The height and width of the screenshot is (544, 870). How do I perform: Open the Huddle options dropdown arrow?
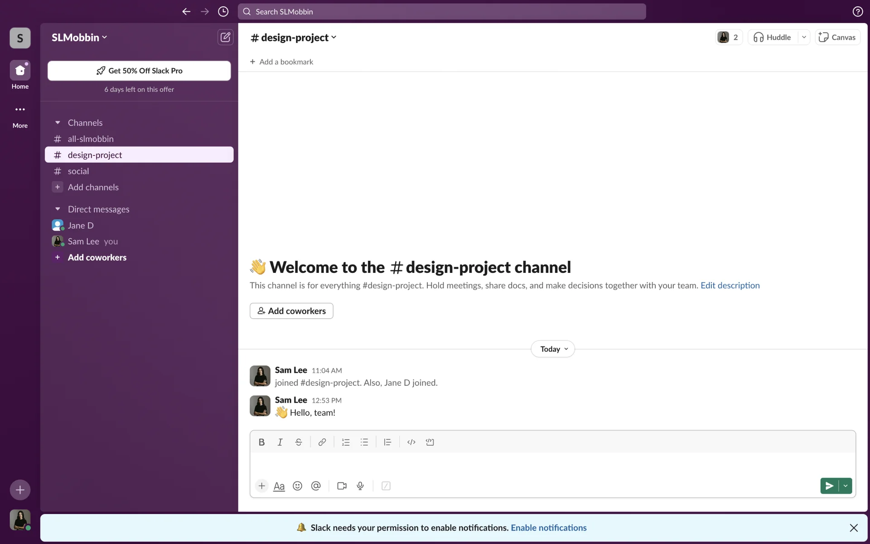[804, 37]
